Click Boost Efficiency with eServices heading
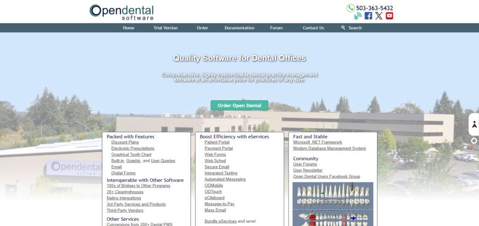 [x=235, y=137]
